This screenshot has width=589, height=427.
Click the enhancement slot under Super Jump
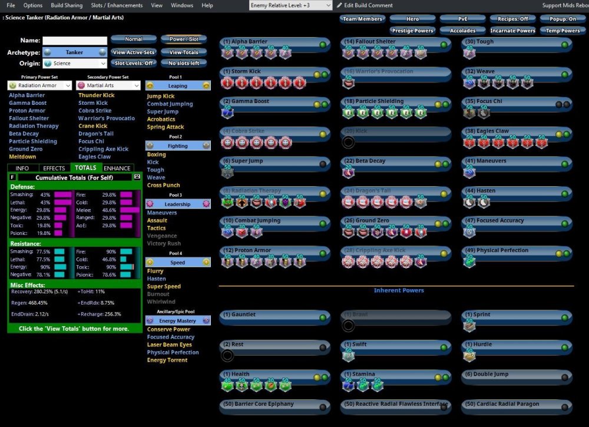coord(227,171)
